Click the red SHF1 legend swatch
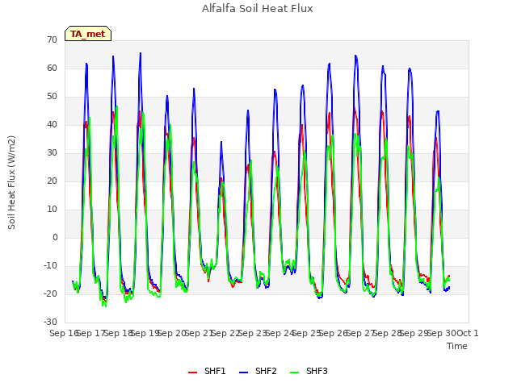The height and width of the screenshot is (387, 517). 192,372
